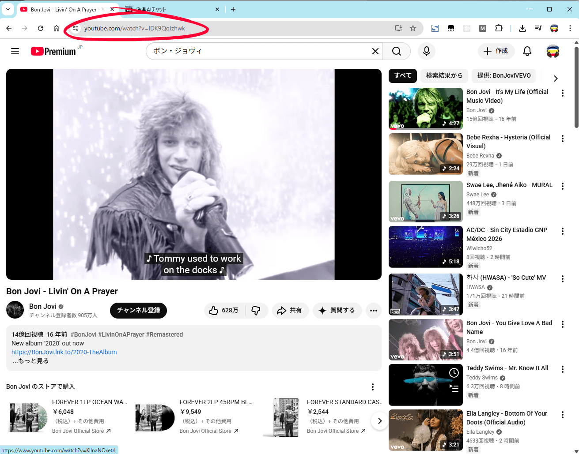Open the YouTube account avatar menu

pos(553,51)
